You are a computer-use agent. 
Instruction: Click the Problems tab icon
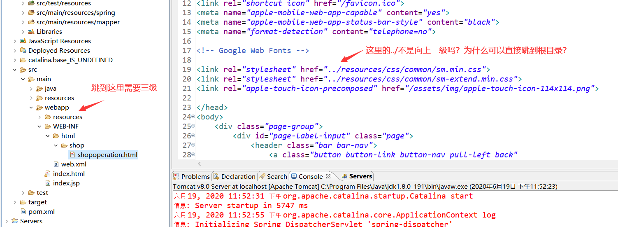pyautogui.click(x=177, y=176)
